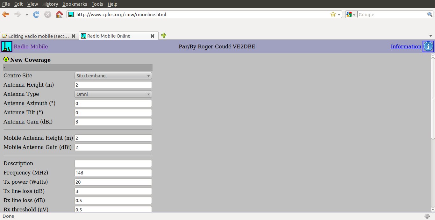Open the Information link
435x220 pixels.
pos(406,46)
